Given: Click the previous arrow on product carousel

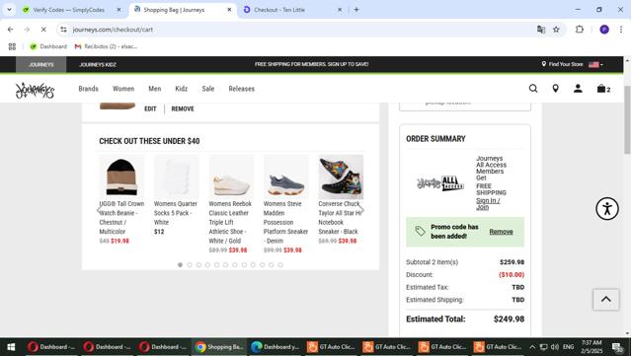Looking at the screenshot, I should 100,209.
